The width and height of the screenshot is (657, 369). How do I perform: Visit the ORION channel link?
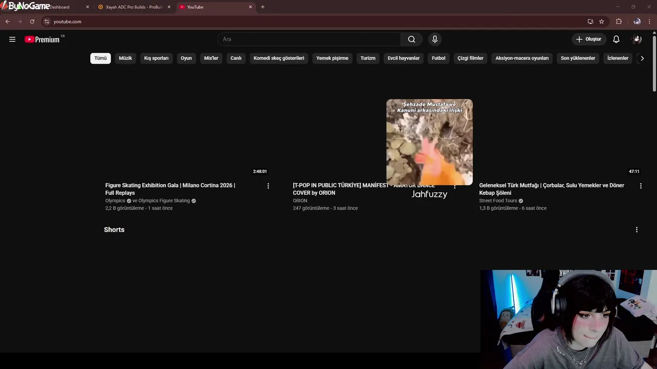click(300, 201)
